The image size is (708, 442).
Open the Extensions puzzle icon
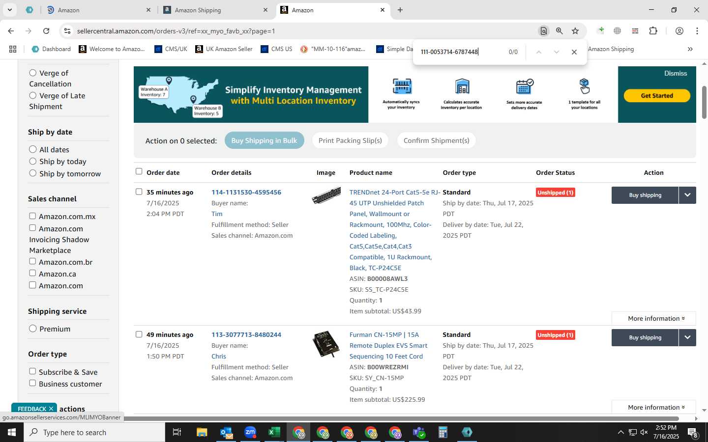point(653,31)
